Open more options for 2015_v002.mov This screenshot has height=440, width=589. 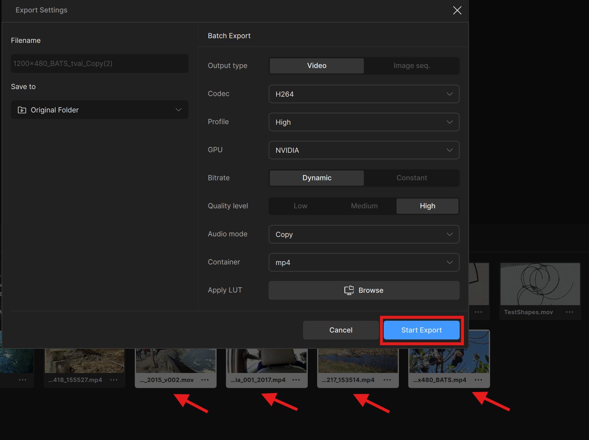[x=205, y=380]
